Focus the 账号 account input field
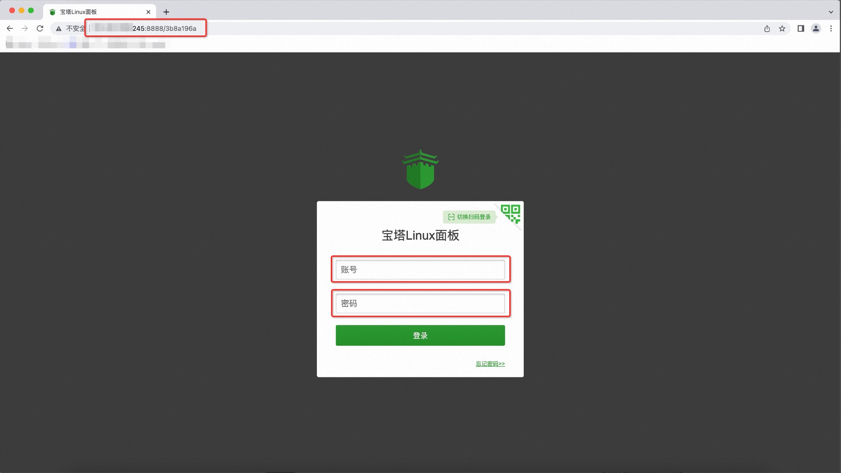Image resolution: width=841 pixels, height=473 pixels. pos(420,270)
